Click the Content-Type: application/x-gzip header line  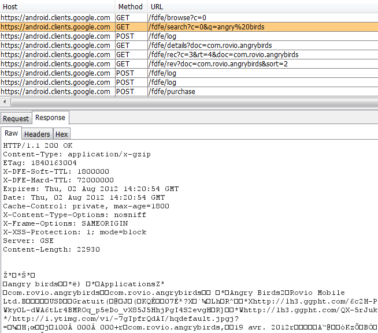click(77, 154)
